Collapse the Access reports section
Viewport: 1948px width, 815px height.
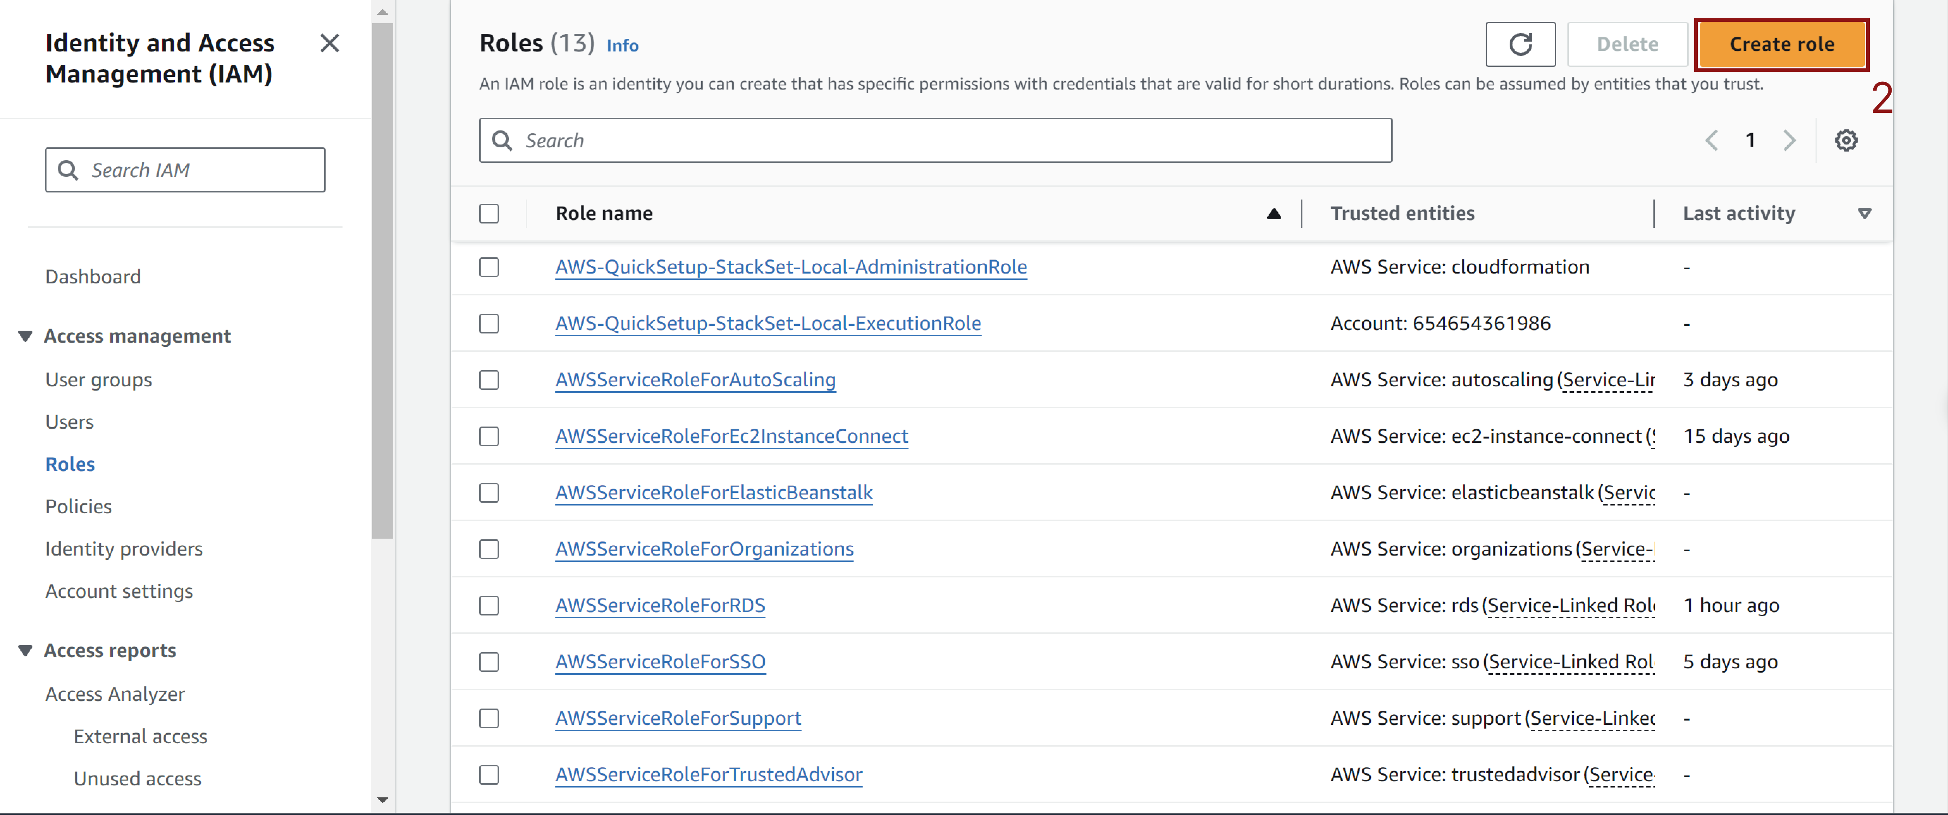26,651
